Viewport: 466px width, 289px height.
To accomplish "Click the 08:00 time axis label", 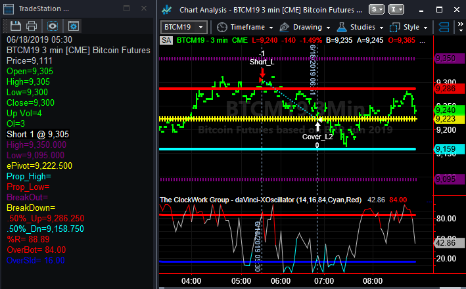I will click(373, 281).
